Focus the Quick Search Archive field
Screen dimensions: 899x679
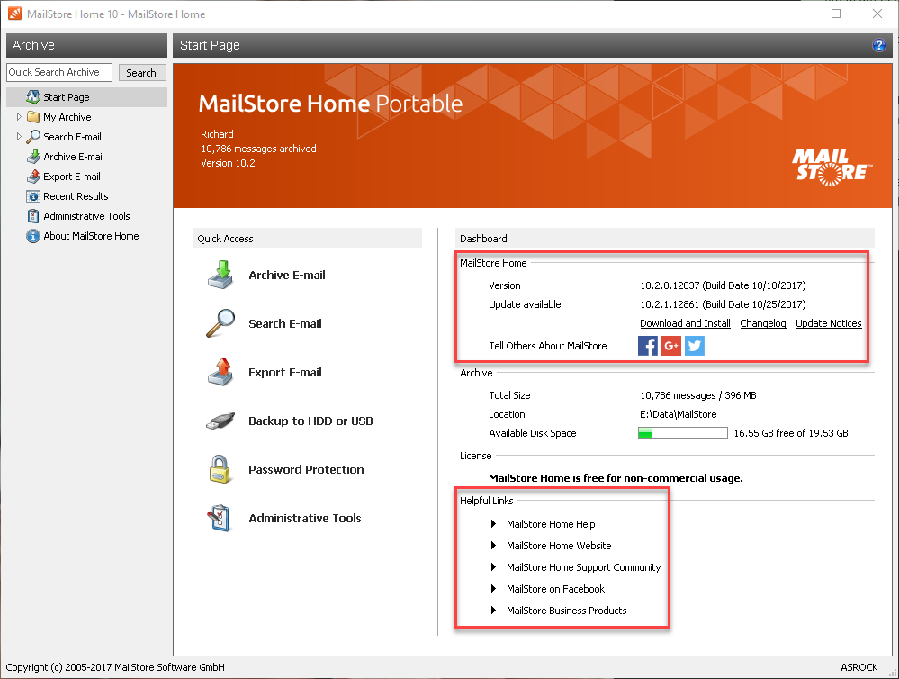tap(59, 72)
